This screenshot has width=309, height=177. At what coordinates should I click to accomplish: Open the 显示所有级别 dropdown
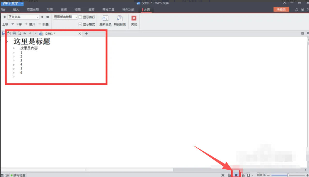click(x=76, y=17)
